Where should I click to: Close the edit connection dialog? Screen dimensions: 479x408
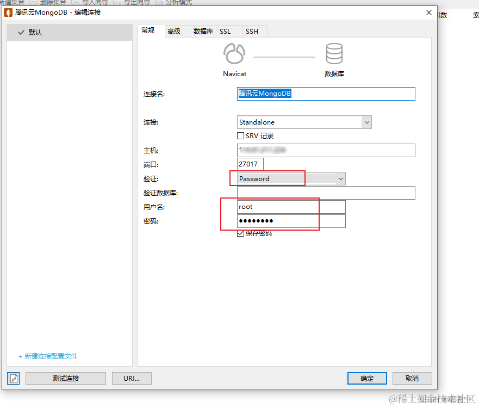[429, 13]
